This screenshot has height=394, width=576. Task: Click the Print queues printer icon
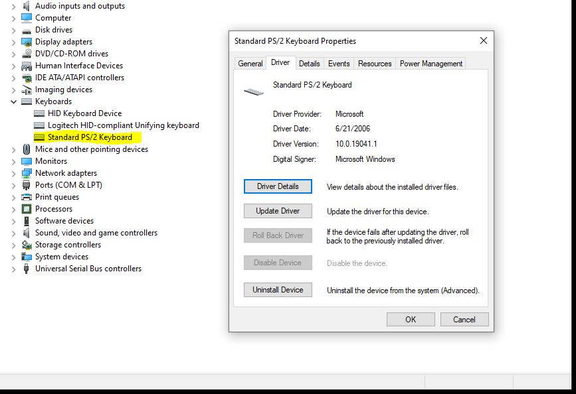27,197
